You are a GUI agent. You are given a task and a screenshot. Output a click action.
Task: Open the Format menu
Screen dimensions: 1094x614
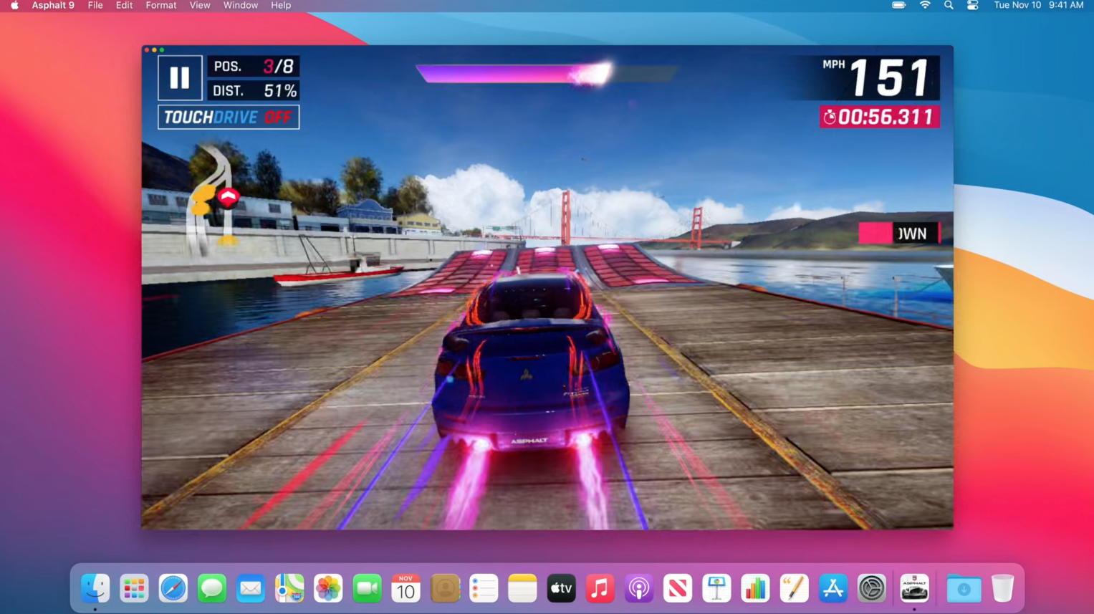(x=161, y=5)
